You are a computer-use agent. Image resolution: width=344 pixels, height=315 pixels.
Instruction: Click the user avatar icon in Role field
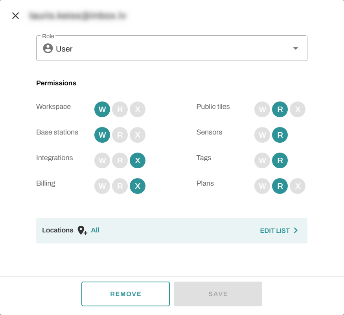pos(48,48)
